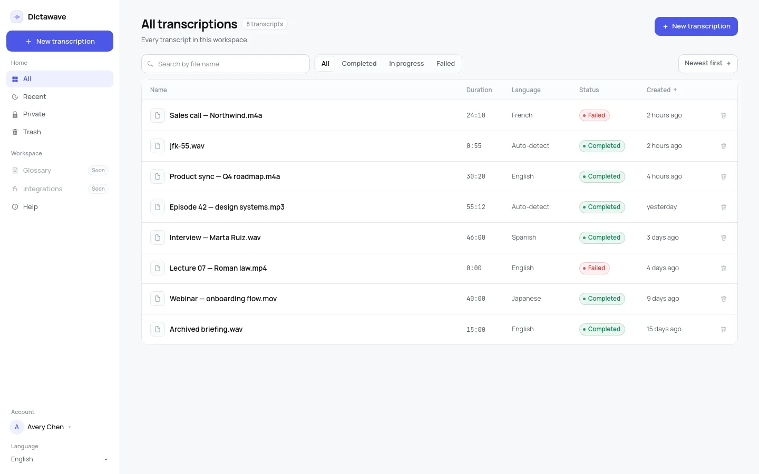Delete Interview — Marta Ruiz.wav transcript
759x474 pixels.
pos(724,238)
